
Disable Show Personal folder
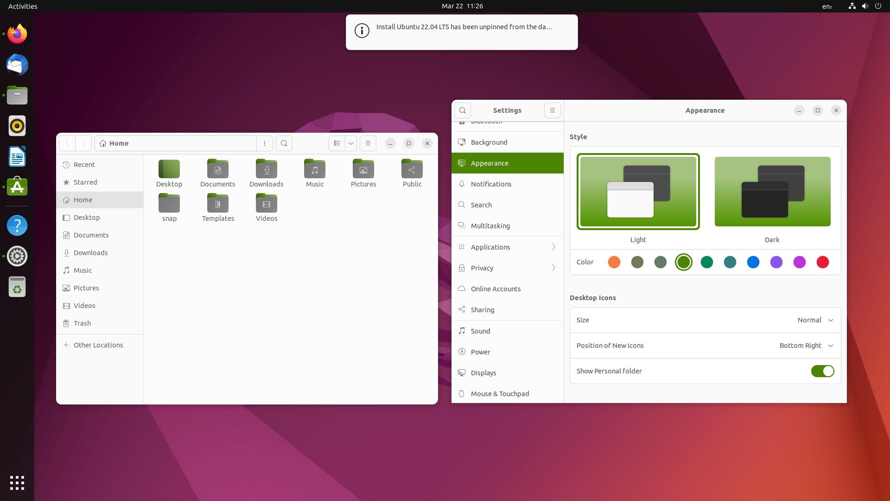822,371
